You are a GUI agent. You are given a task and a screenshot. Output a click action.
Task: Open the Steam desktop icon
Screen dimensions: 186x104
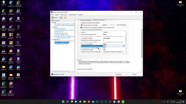coord(11,19)
